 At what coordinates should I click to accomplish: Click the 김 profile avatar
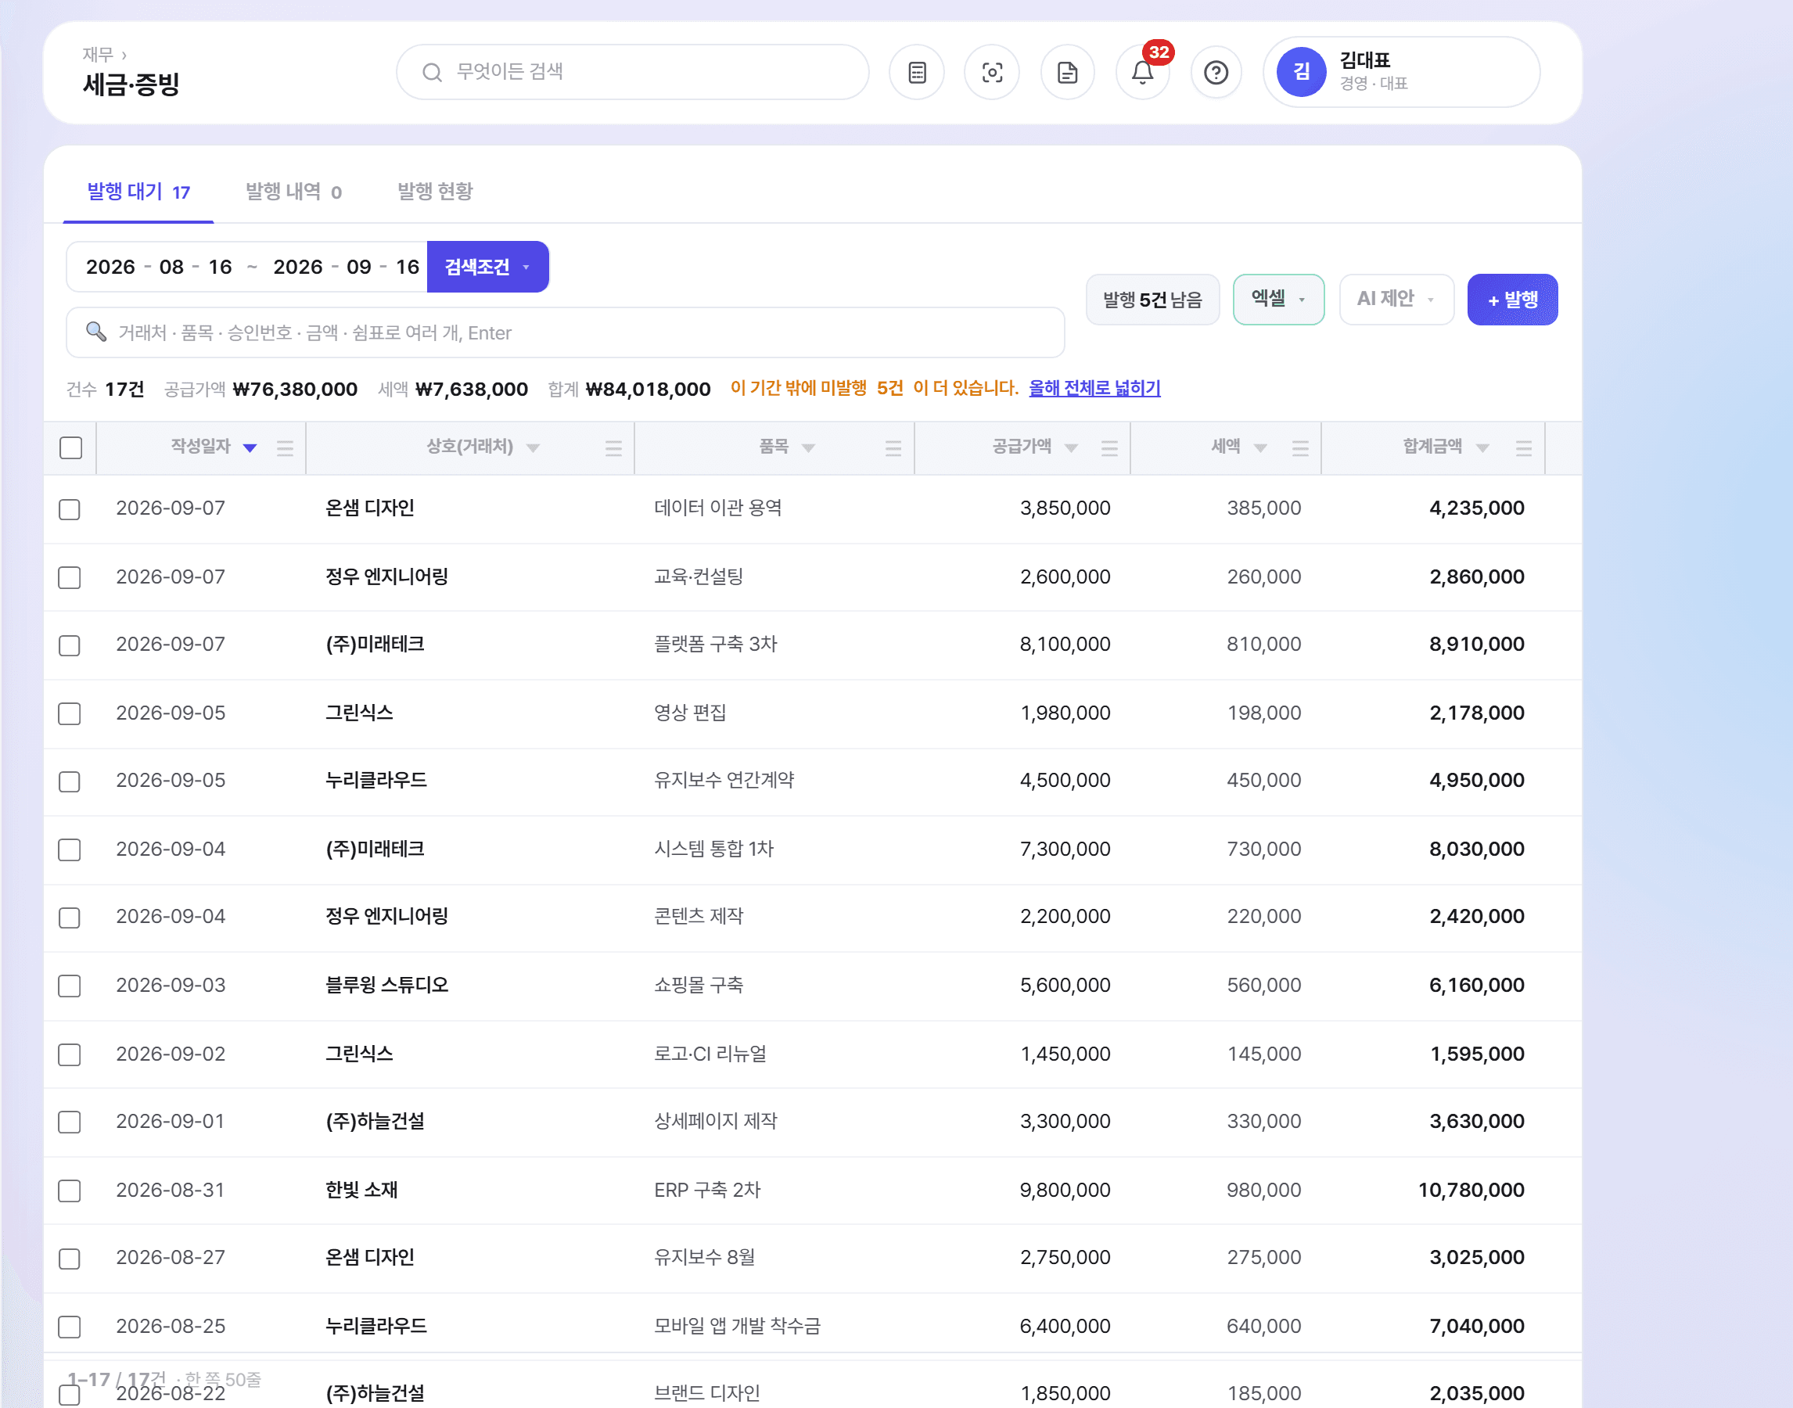click(1301, 72)
